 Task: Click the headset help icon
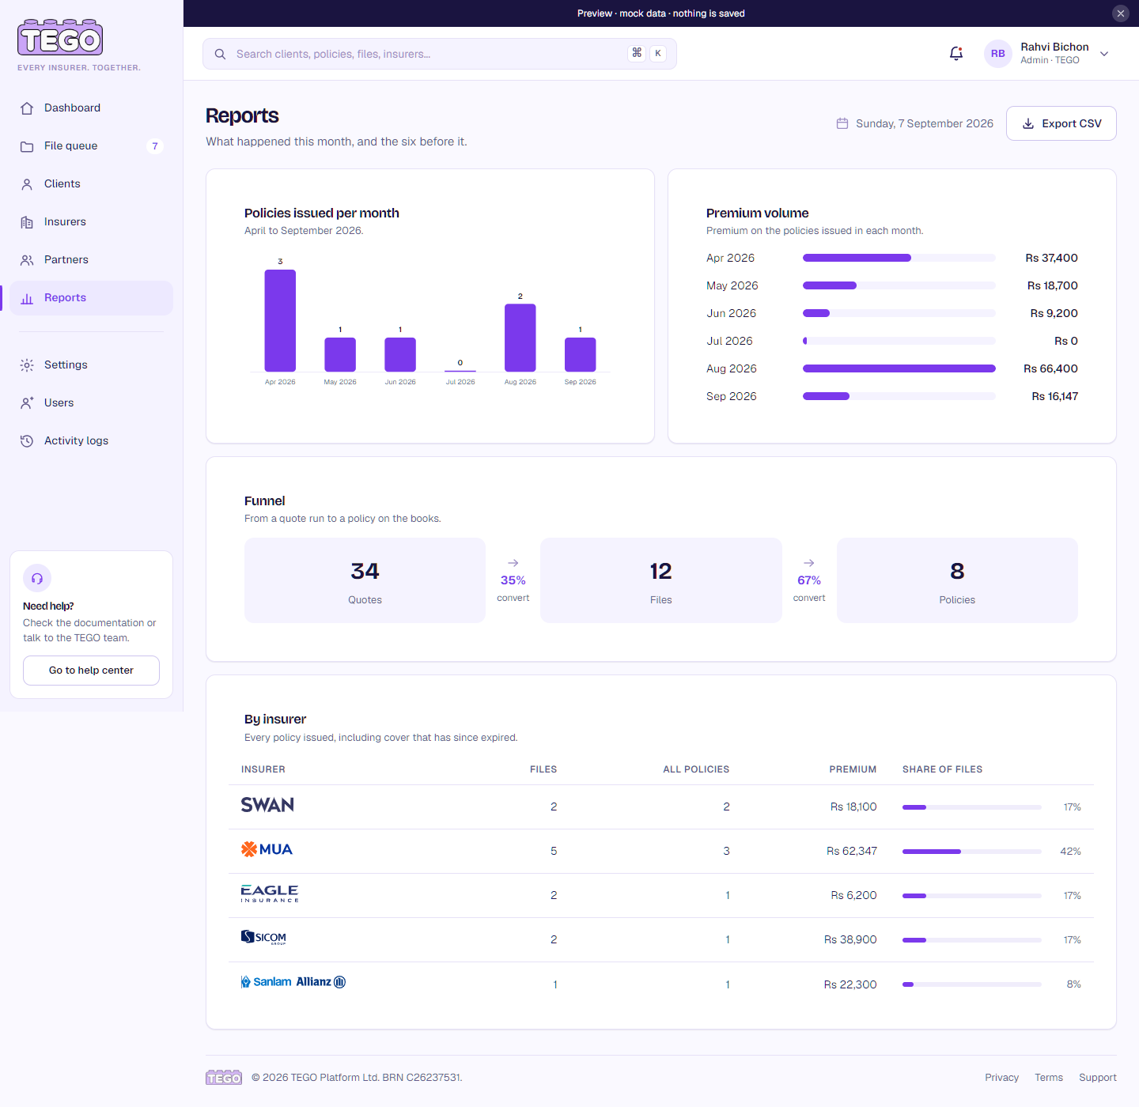(37, 578)
